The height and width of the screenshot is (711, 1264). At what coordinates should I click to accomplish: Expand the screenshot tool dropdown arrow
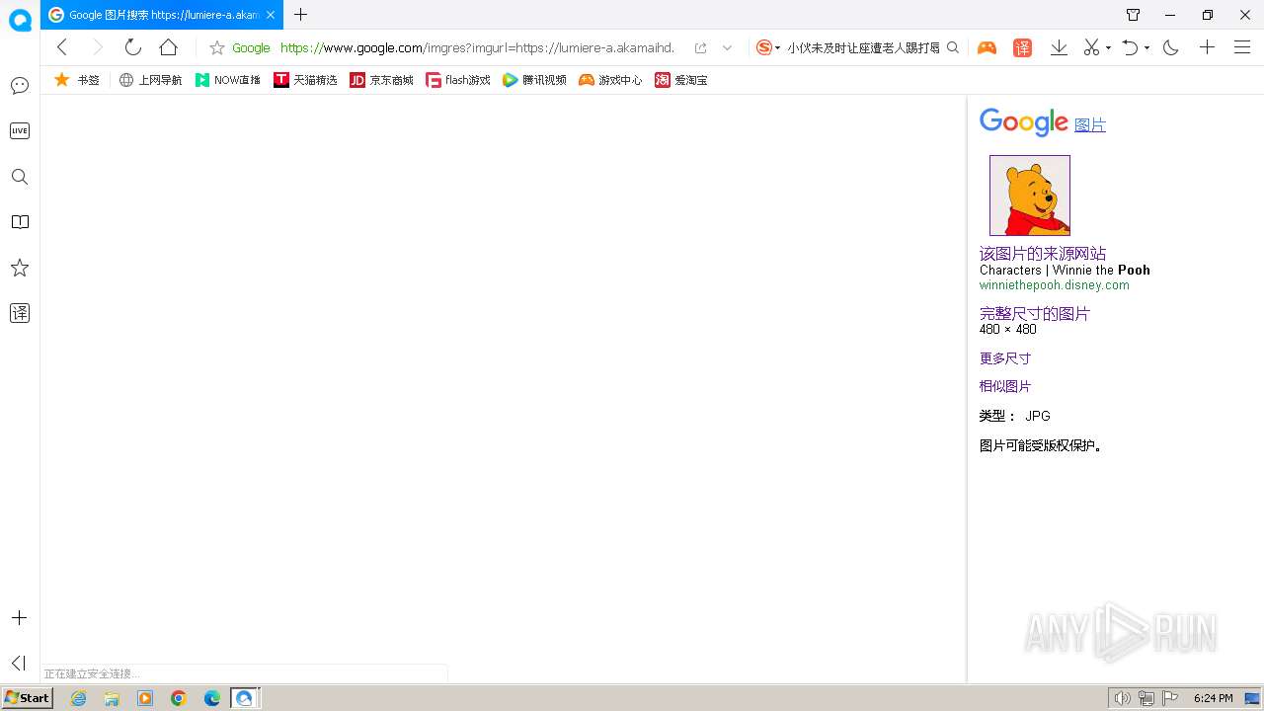[1108, 47]
